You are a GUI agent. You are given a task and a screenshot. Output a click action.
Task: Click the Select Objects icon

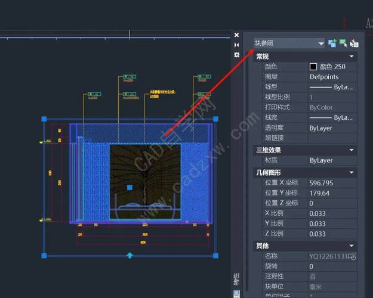343,43
